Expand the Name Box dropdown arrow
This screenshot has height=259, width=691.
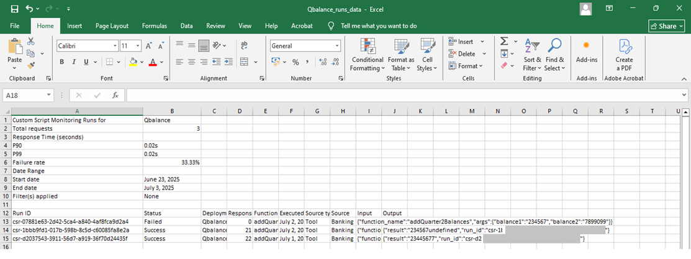pyautogui.click(x=49, y=95)
